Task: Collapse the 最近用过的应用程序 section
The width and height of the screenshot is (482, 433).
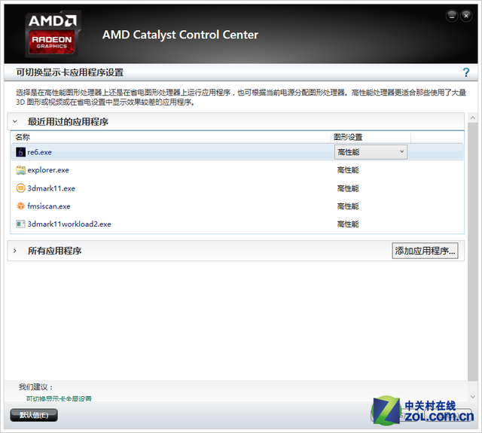Action: point(15,122)
